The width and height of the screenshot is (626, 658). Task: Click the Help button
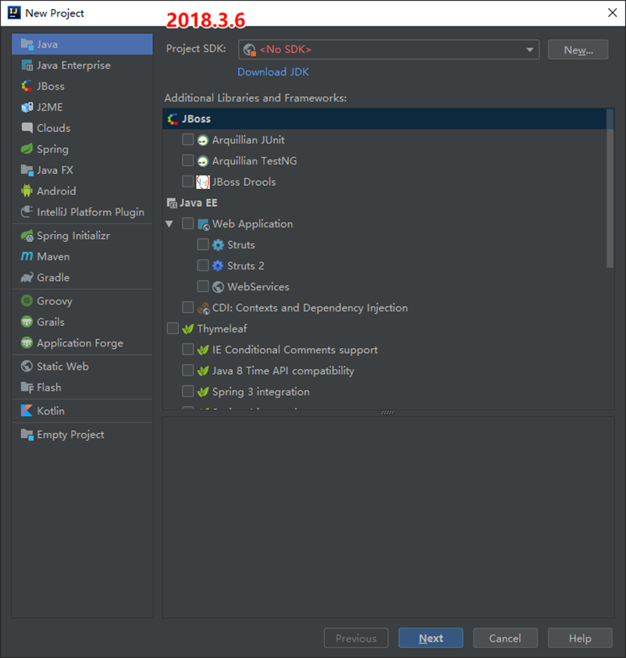[x=580, y=638]
